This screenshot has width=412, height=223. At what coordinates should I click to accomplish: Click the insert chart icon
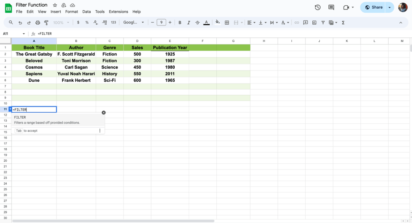coord(314,23)
